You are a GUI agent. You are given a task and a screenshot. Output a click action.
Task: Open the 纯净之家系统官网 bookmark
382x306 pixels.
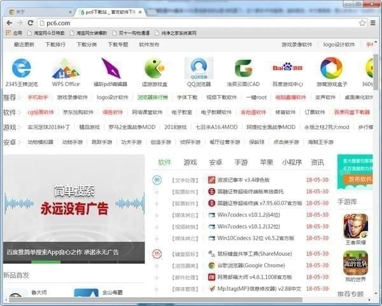pyautogui.click(x=176, y=33)
